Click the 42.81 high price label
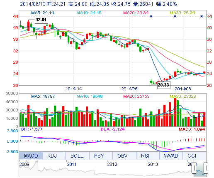 point(41,20)
